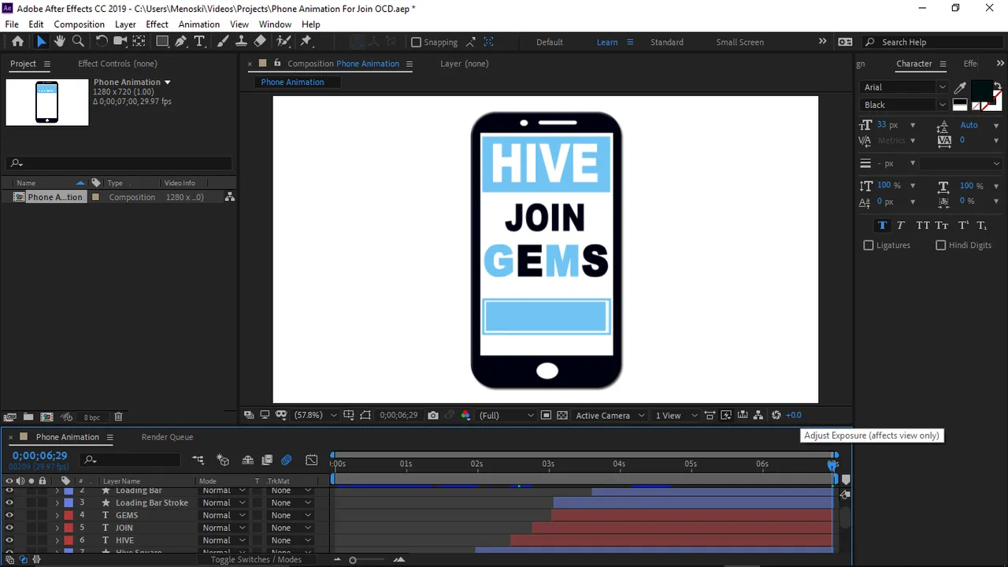
Task: Click the Frame Blending filmstrip icon
Action: pos(267,460)
